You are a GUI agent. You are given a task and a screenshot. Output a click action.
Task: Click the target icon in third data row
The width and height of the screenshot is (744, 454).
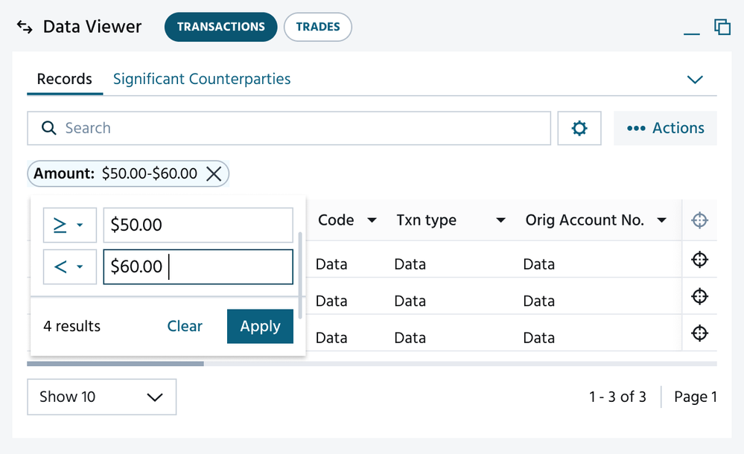[x=699, y=333]
